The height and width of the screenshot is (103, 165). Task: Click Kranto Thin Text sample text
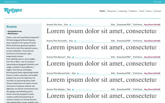point(104,31)
